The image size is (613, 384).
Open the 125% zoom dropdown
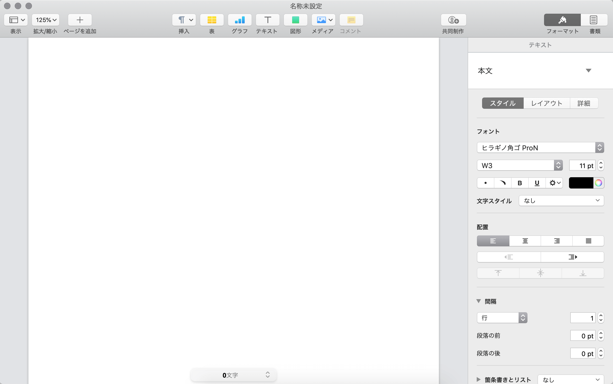click(46, 20)
